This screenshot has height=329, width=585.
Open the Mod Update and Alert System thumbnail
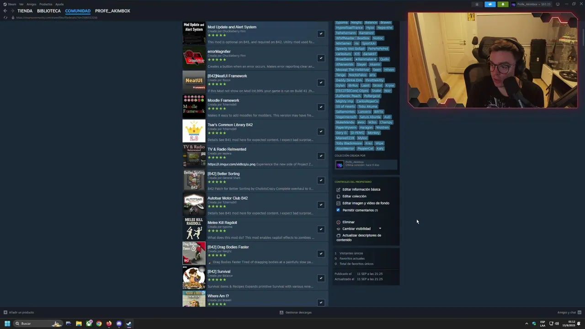coord(194,33)
